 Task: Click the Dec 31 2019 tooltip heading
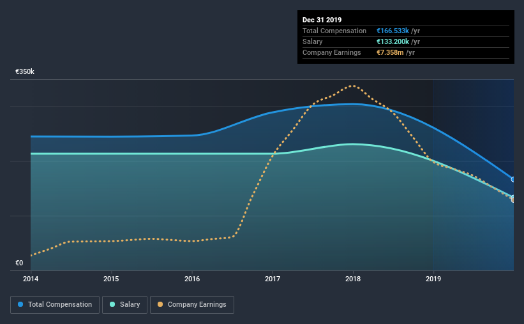pyautogui.click(x=322, y=20)
